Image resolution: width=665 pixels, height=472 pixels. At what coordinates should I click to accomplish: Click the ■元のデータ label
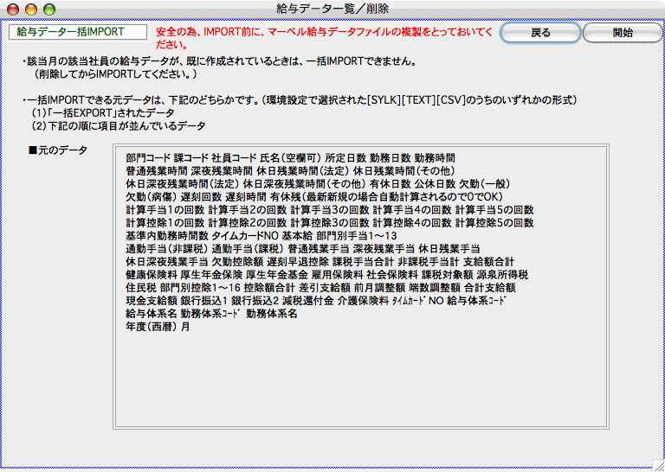(58, 150)
